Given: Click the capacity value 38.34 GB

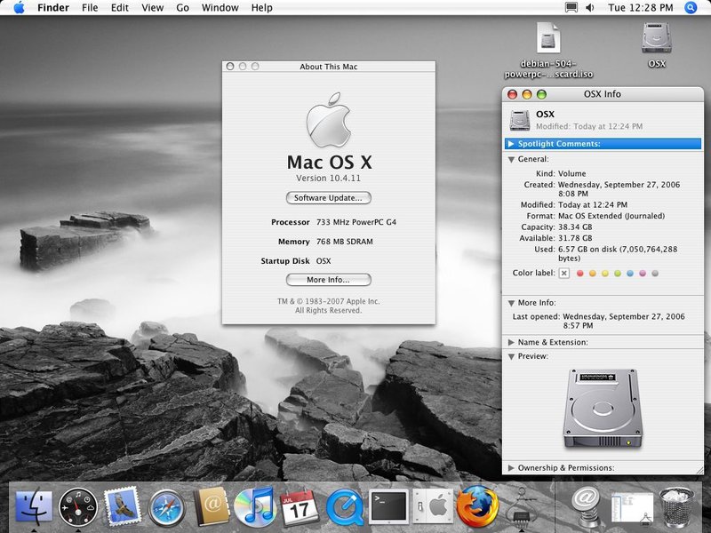Looking at the screenshot, I should pos(575,227).
